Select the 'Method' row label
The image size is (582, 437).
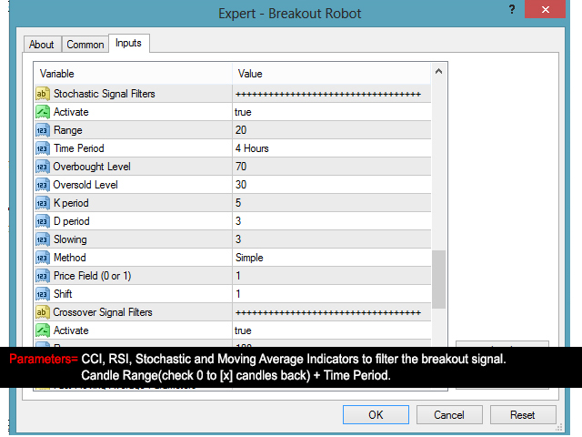70,258
